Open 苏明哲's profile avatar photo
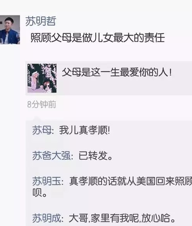The image size is (192, 226). point(10,29)
